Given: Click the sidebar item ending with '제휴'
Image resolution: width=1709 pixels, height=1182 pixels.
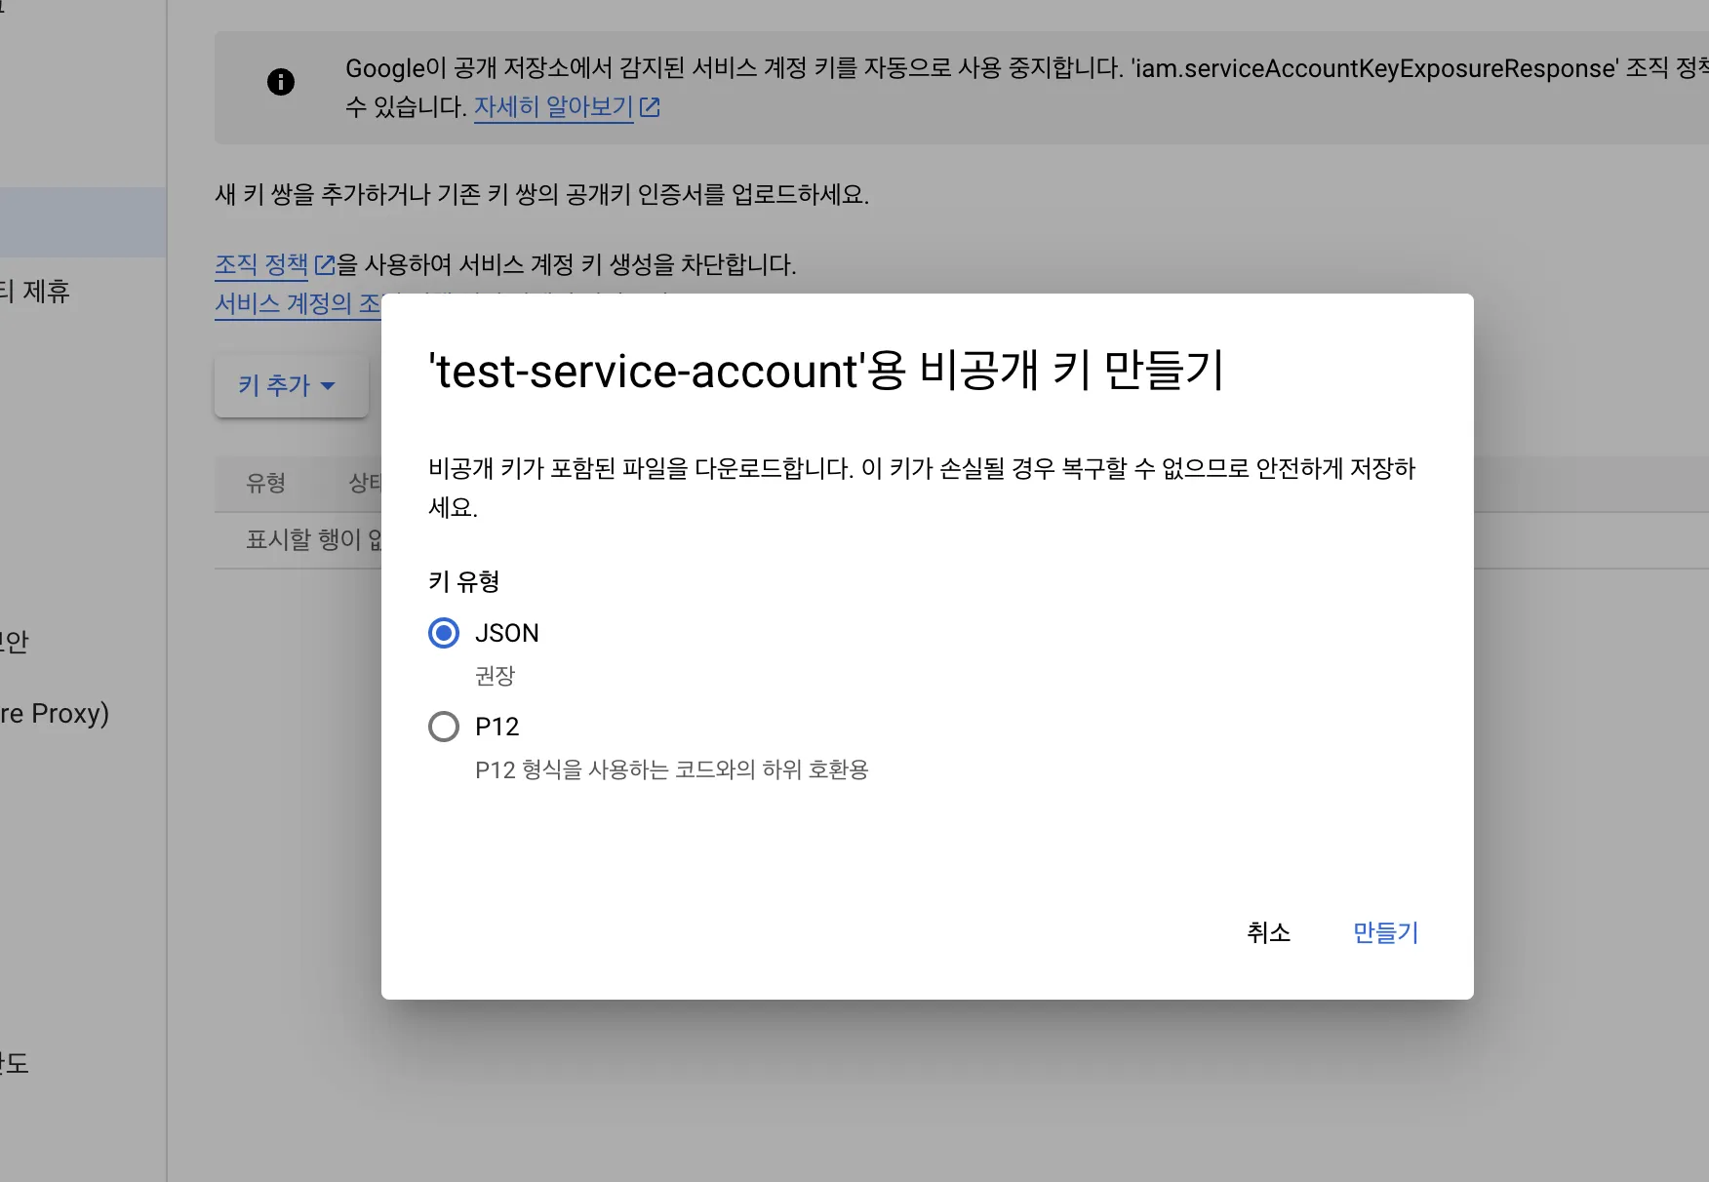Looking at the screenshot, I should click(35, 292).
